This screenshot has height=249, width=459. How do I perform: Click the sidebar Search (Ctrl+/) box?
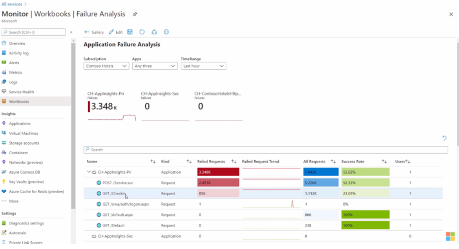click(x=33, y=32)
